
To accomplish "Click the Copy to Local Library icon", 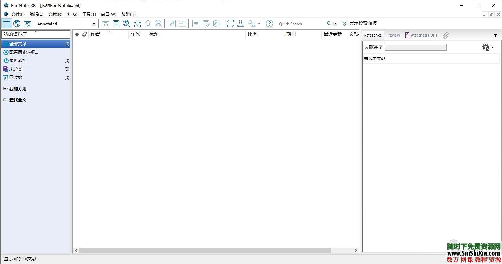I will (106, 24).
